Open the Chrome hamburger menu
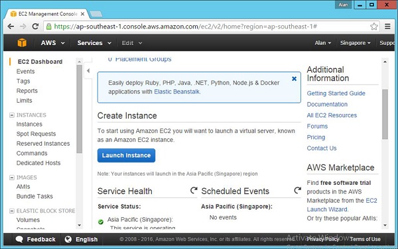The width and height of the screenshot is (398, 249). 387,26
